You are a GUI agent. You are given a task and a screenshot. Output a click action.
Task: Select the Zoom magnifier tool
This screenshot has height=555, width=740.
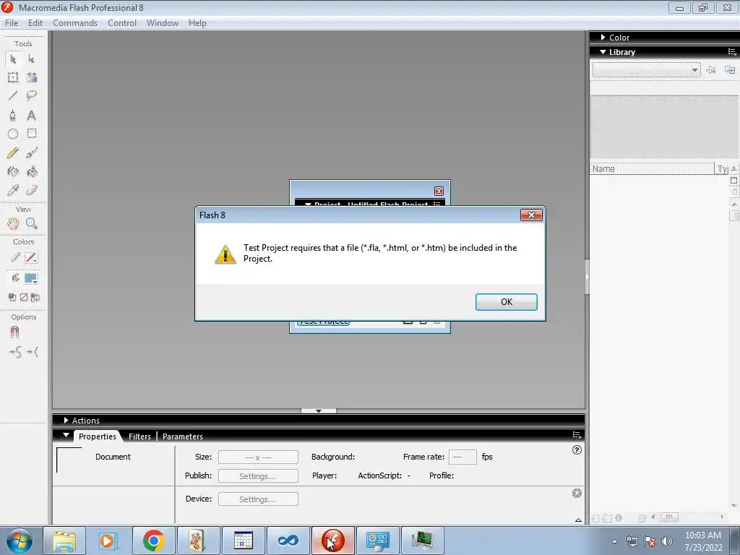pyautogui.click(x=32, y=223)
